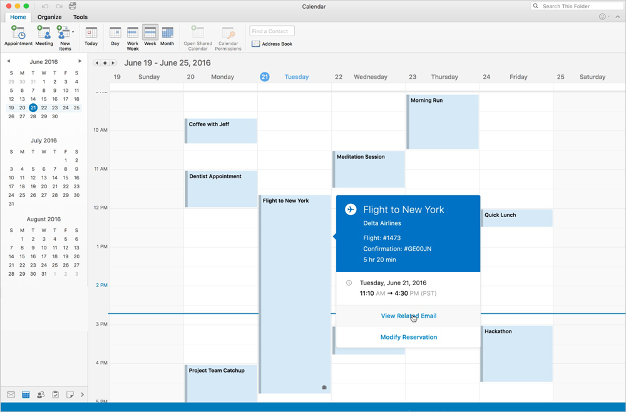Go to the previous week with the back arrow

(x=96, y=63)
